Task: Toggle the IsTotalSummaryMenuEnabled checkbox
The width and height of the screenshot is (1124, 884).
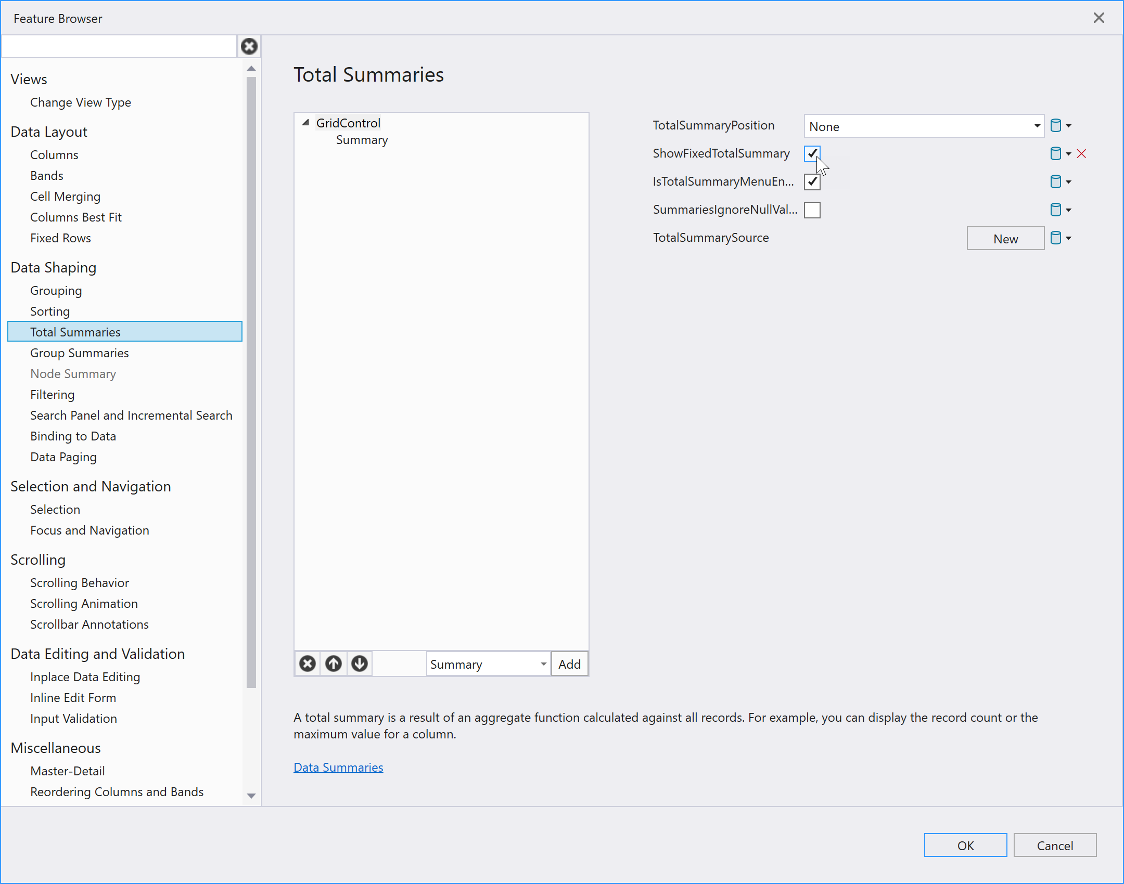Action: (812, 182)
